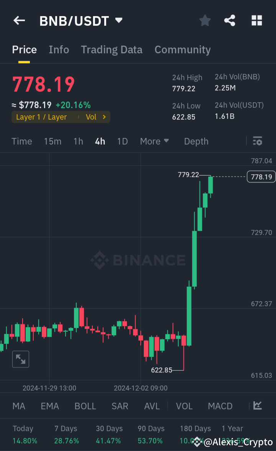The height and width of the screenshot is (451, 276).
Task: View Depth chart
Action: (196, 141)
